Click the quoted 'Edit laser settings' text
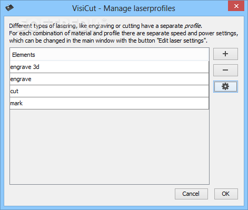 click(x=182, y=41)
